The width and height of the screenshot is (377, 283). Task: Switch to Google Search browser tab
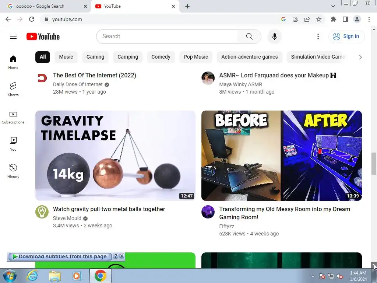[45, 6]
